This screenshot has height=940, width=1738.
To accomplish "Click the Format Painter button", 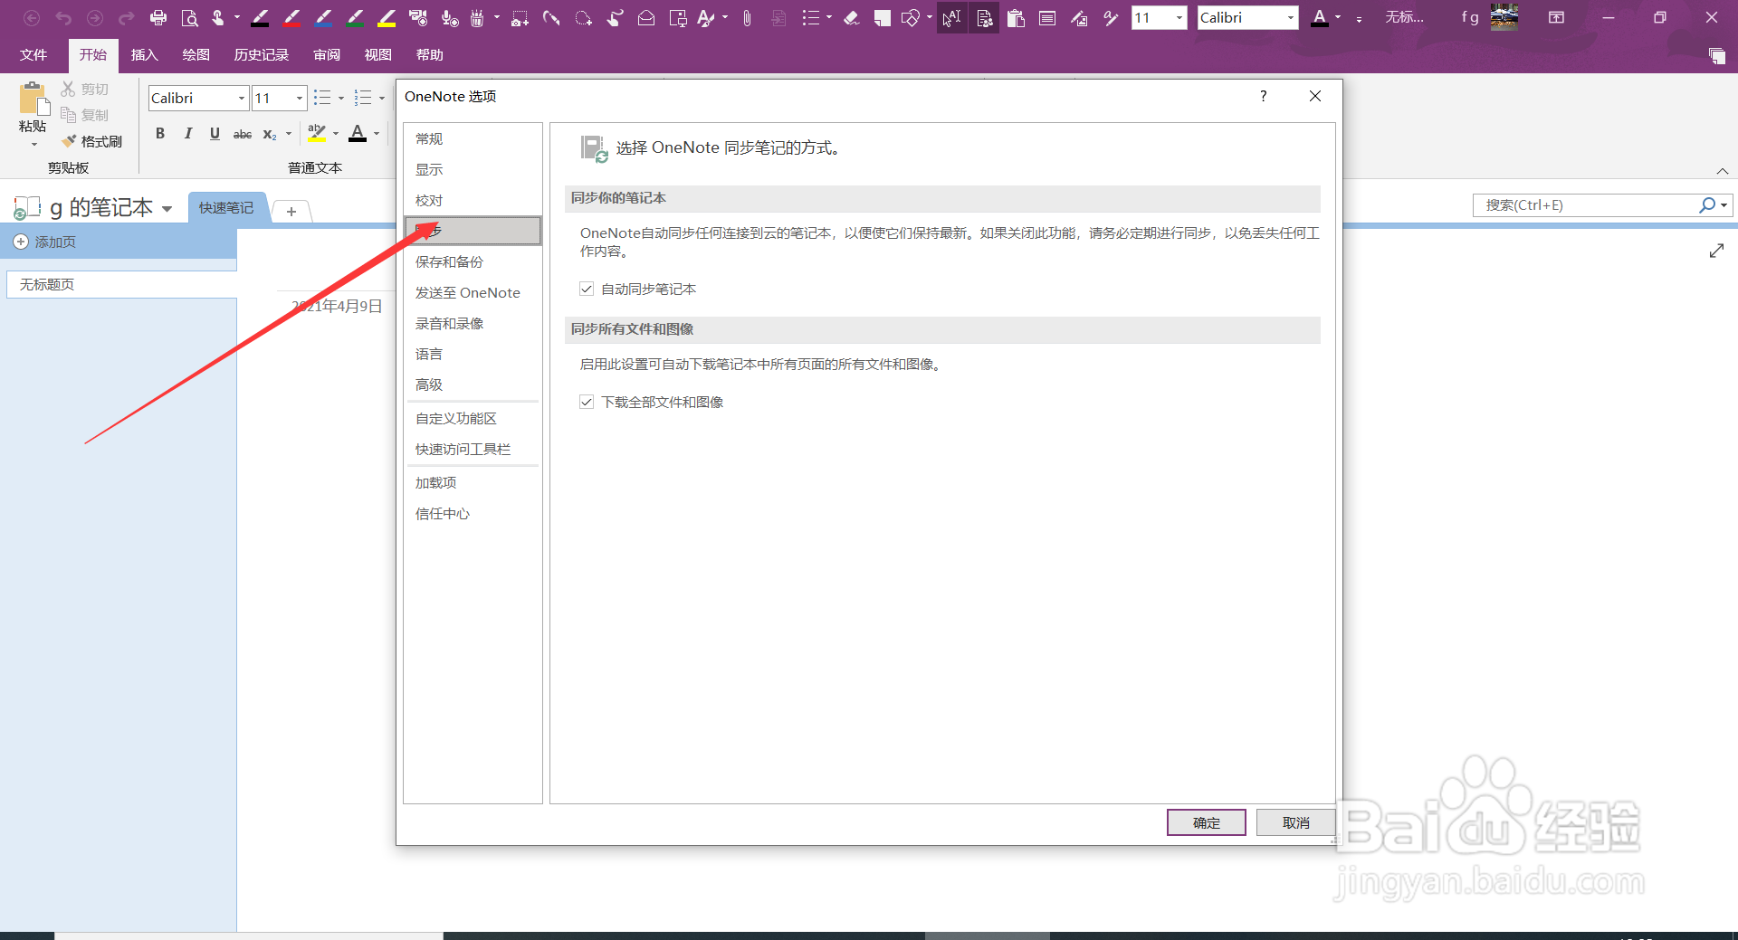I will click(92, 141).
